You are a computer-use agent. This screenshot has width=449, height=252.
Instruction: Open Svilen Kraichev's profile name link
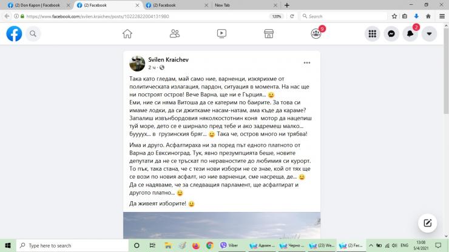[x=169, y=59]
